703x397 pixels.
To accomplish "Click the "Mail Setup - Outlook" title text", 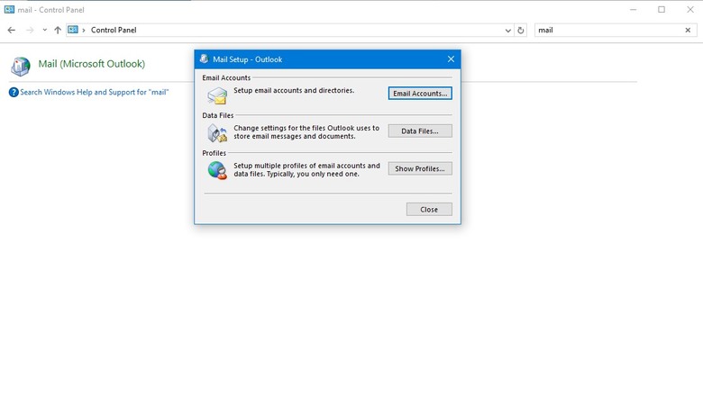I will coord(248,59).
